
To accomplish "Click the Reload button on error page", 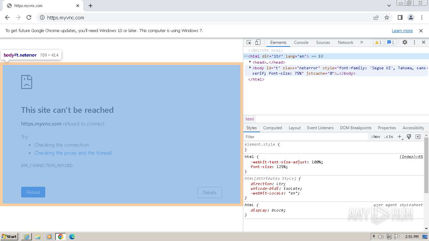I will 33,192.
